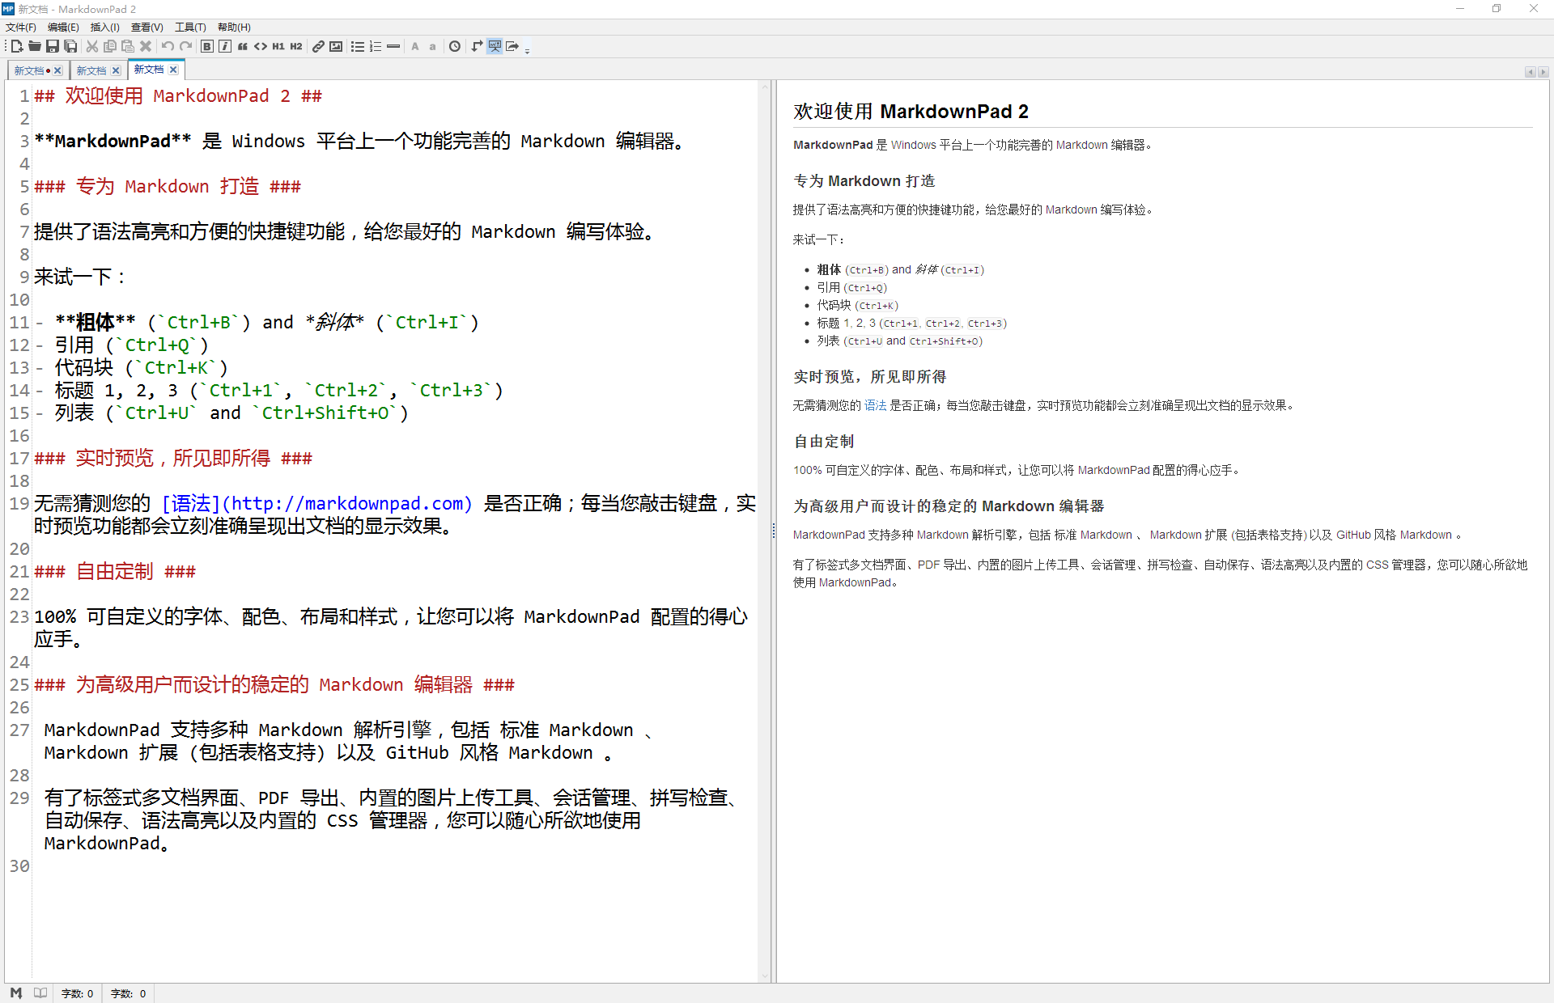This screenshot has height=1003, width=1554.
Task: Delete selection with X toolbar icon
Action: click(146, 46)
